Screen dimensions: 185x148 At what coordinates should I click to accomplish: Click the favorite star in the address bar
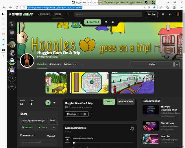(x=154, y=8)
